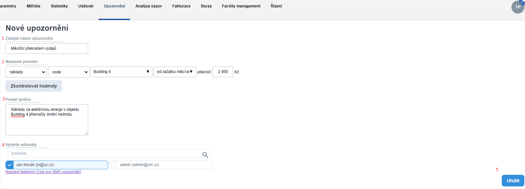Viewport: 525px width, 189px height.
Task: Switch to the Statistiky tab
Action: (x=59, y=6)
